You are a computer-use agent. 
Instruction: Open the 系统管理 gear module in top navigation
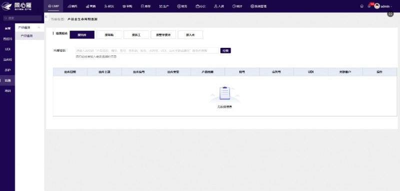pos(258,6)
